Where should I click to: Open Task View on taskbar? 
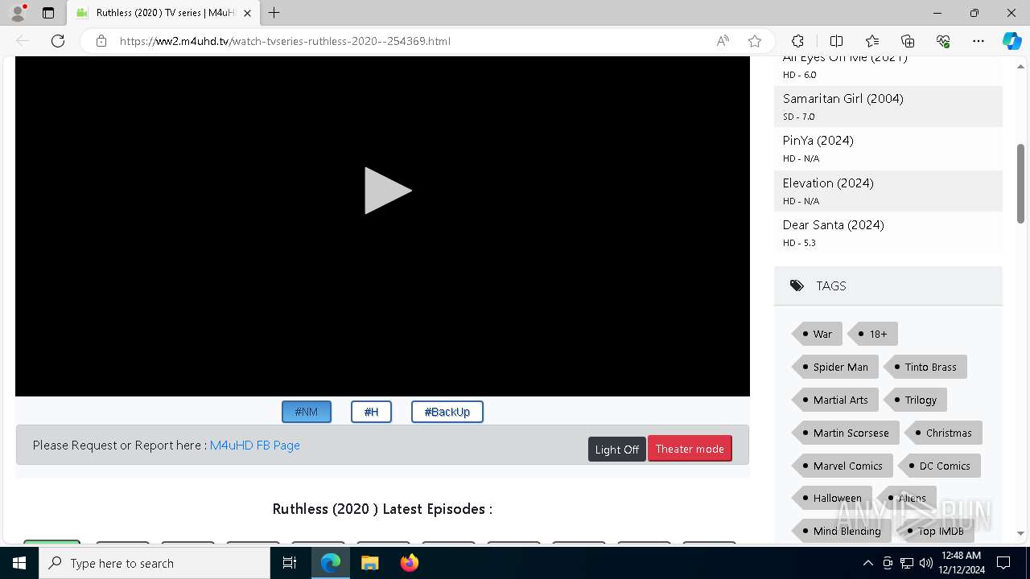290,563
